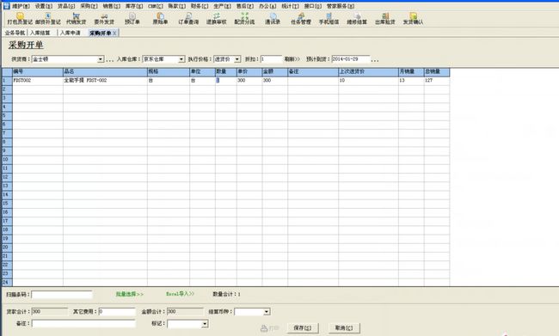The height and width of the screenshot is (336, 559).
Task: Open the 配货分拣 toolbar icon
Action: click(244, 19)
